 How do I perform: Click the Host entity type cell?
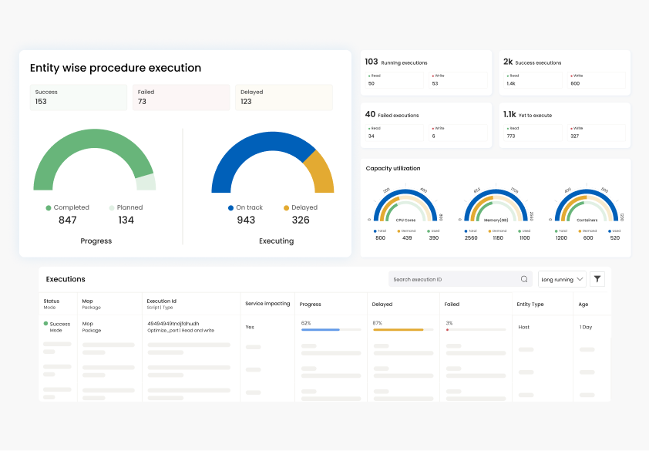523,327
